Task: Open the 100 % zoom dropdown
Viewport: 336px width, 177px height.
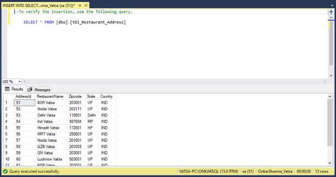Action: [x=20, y=82]
